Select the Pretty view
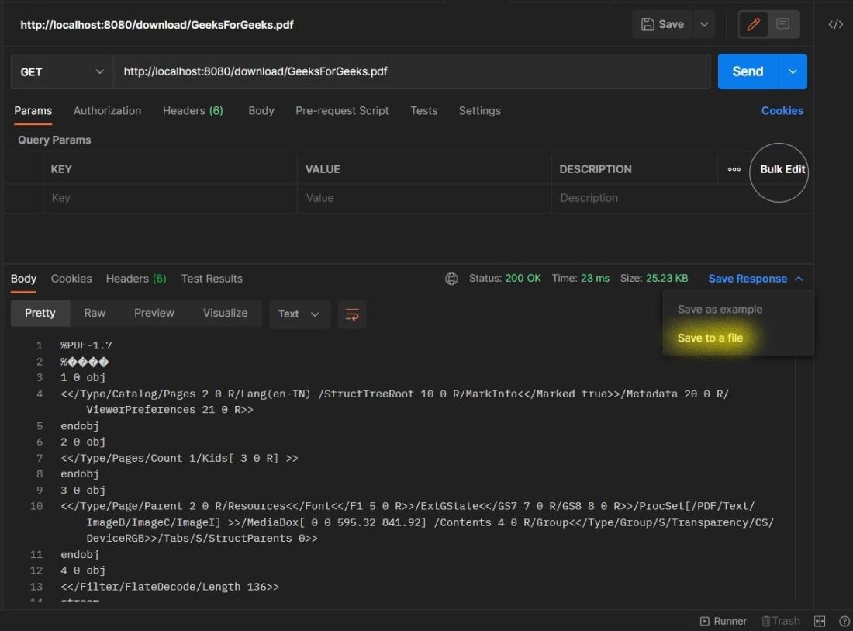The image size is (853, 631). [40, 313]
